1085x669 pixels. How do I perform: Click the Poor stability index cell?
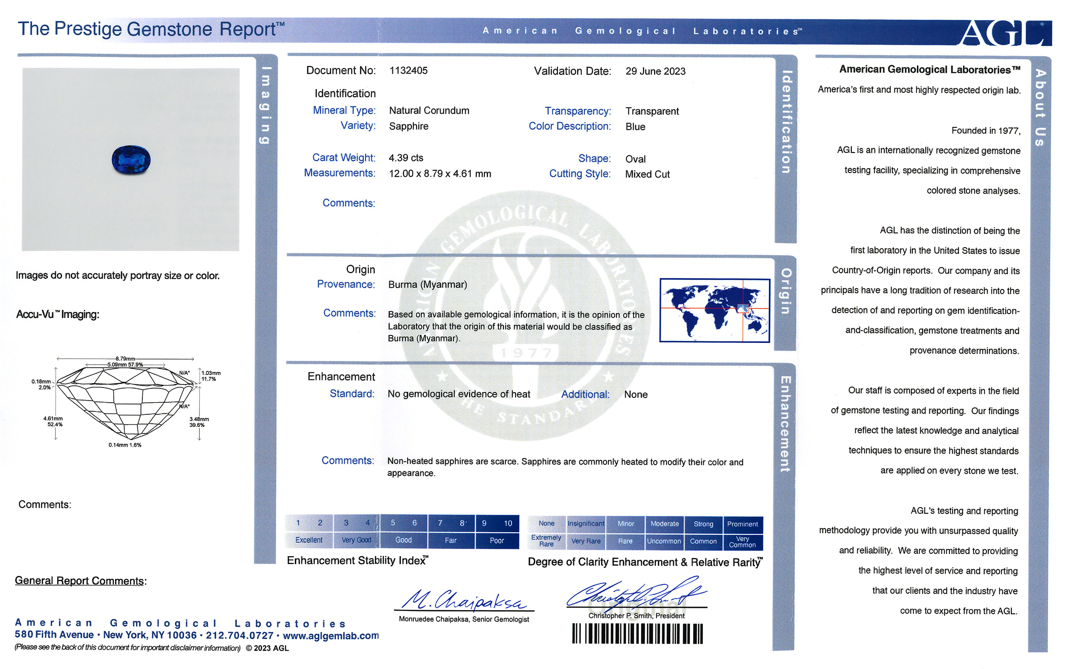497,541
